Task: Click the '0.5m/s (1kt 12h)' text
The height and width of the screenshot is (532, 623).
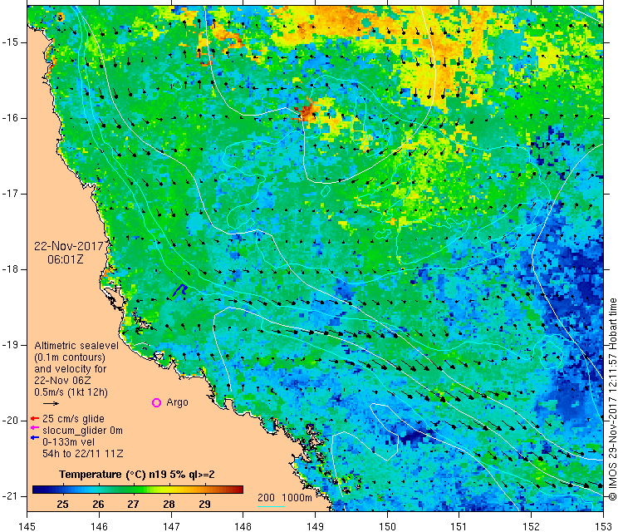Action: click(x=71, y=392)
